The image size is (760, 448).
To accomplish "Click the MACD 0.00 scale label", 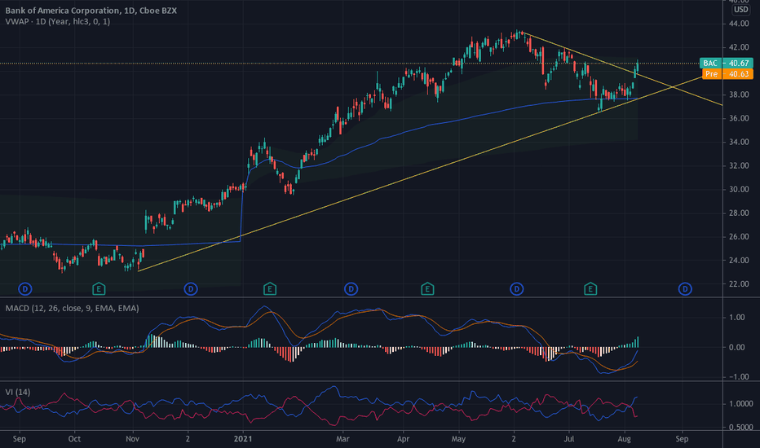I will tap(736, 347).
